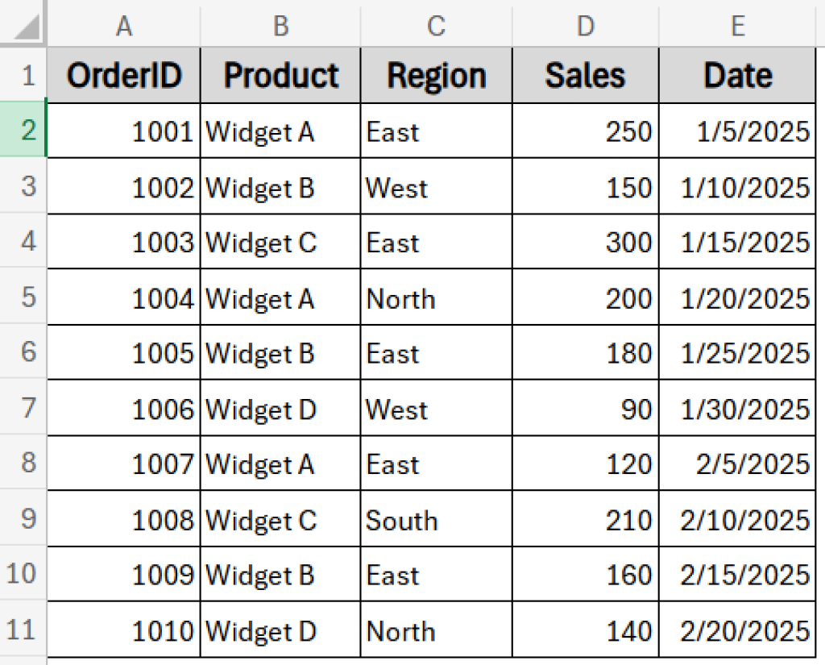Click the Date header cell
This screenshot has width=825, height=665.
pos(737,74)
